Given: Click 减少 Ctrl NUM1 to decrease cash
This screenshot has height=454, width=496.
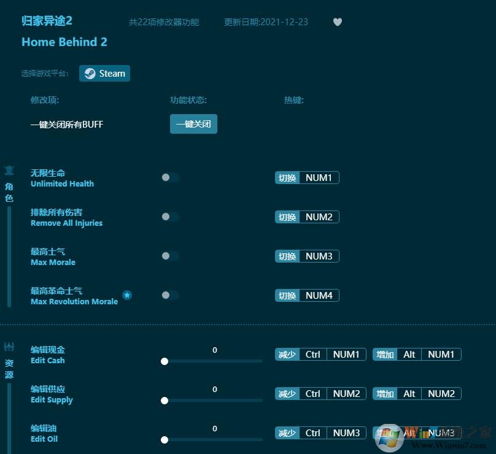Looking at the screenshot, I should pyautogui.click(x=319, y=354).
